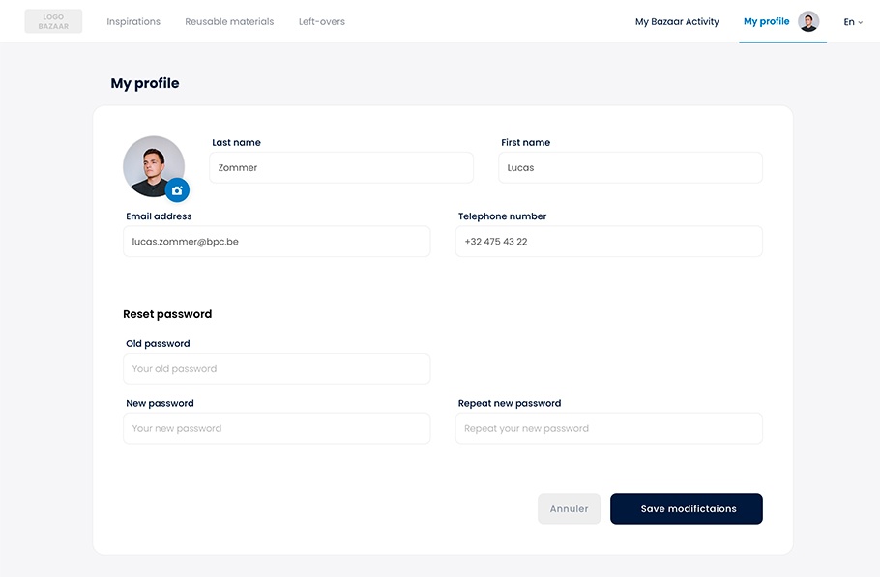Click the Annuler button
The height and width of the screenshot is (577, 880).
pos(569,509)
